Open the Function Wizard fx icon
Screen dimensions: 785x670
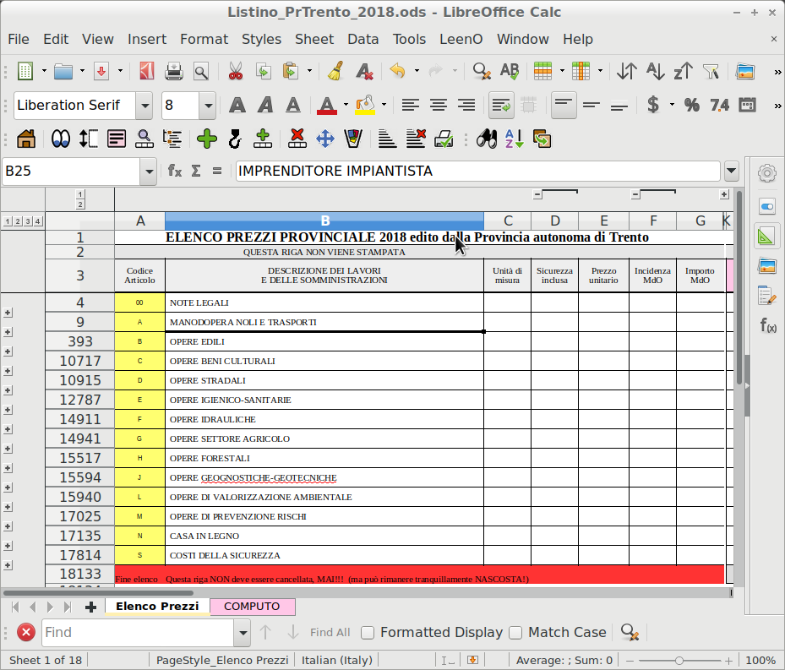tap(174, 171)
